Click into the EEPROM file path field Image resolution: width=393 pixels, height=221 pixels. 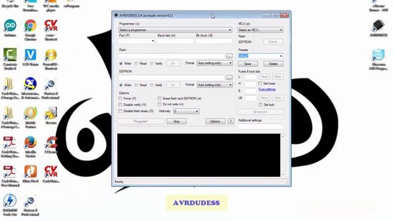(x=171, y=78)
